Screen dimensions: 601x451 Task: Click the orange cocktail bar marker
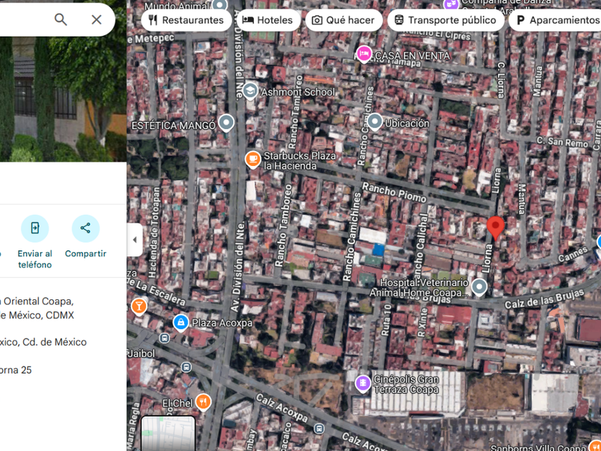coord(139,307)
